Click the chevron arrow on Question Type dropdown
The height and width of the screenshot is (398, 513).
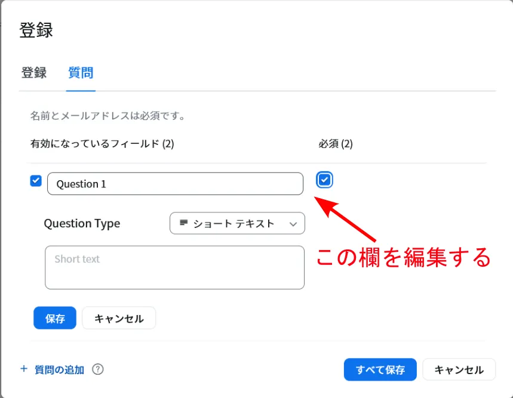coord(293,224)
